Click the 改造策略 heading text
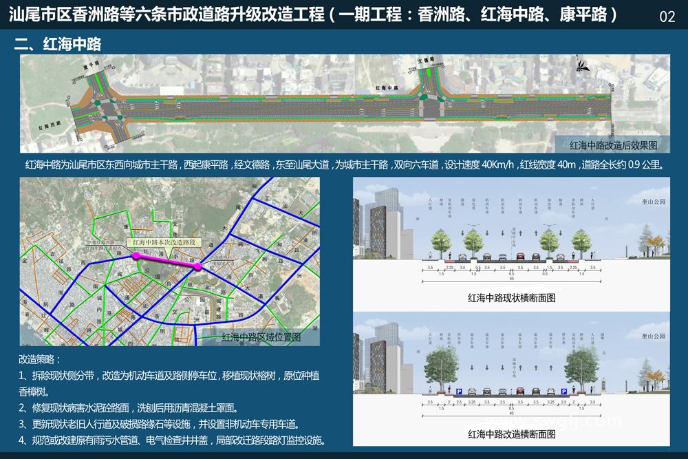The height and width of the screenshot is (459, 688). (x=40, y=360)
